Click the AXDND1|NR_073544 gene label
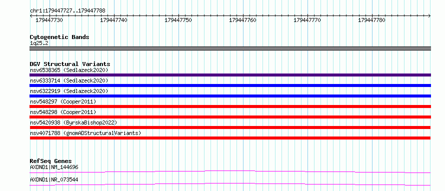The image size is (445, 191). pos(54,179)
